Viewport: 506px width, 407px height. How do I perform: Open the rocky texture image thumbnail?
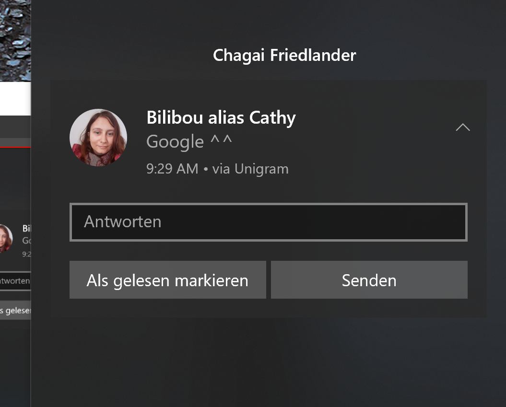(x=15, y=41)
